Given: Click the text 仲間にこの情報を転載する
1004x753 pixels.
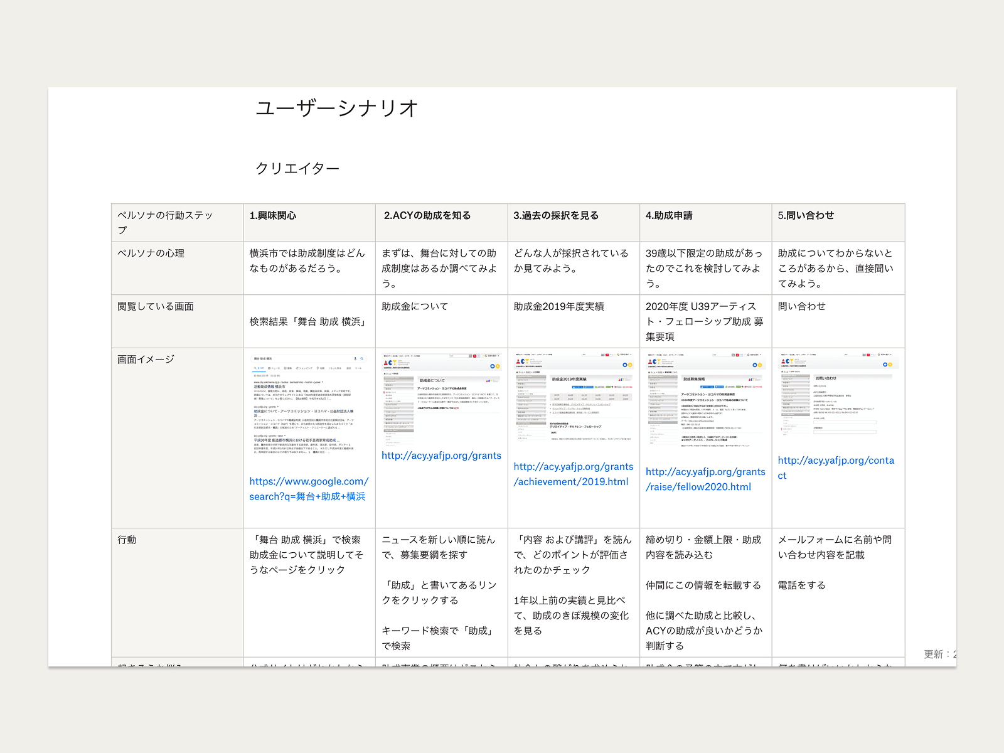Looking at the screenshot, I should 703,585.
